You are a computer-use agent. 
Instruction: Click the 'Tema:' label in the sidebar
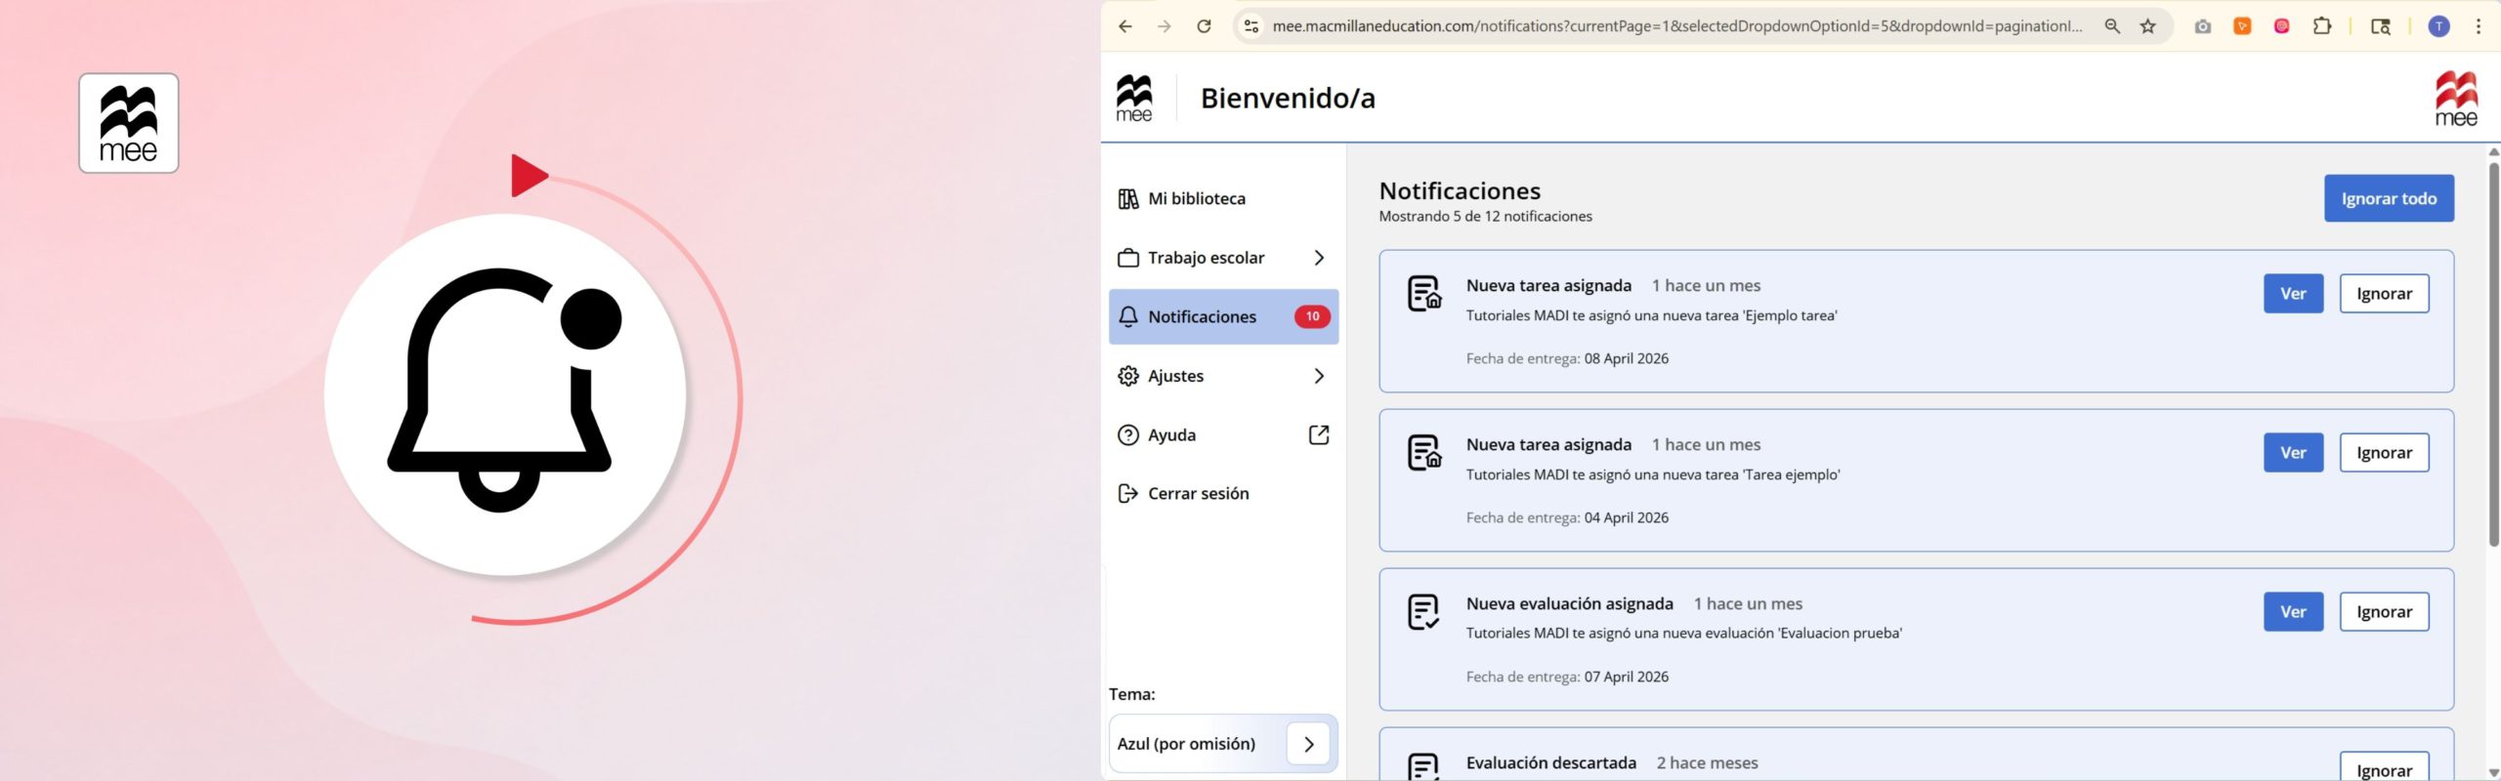(1131, 694)
